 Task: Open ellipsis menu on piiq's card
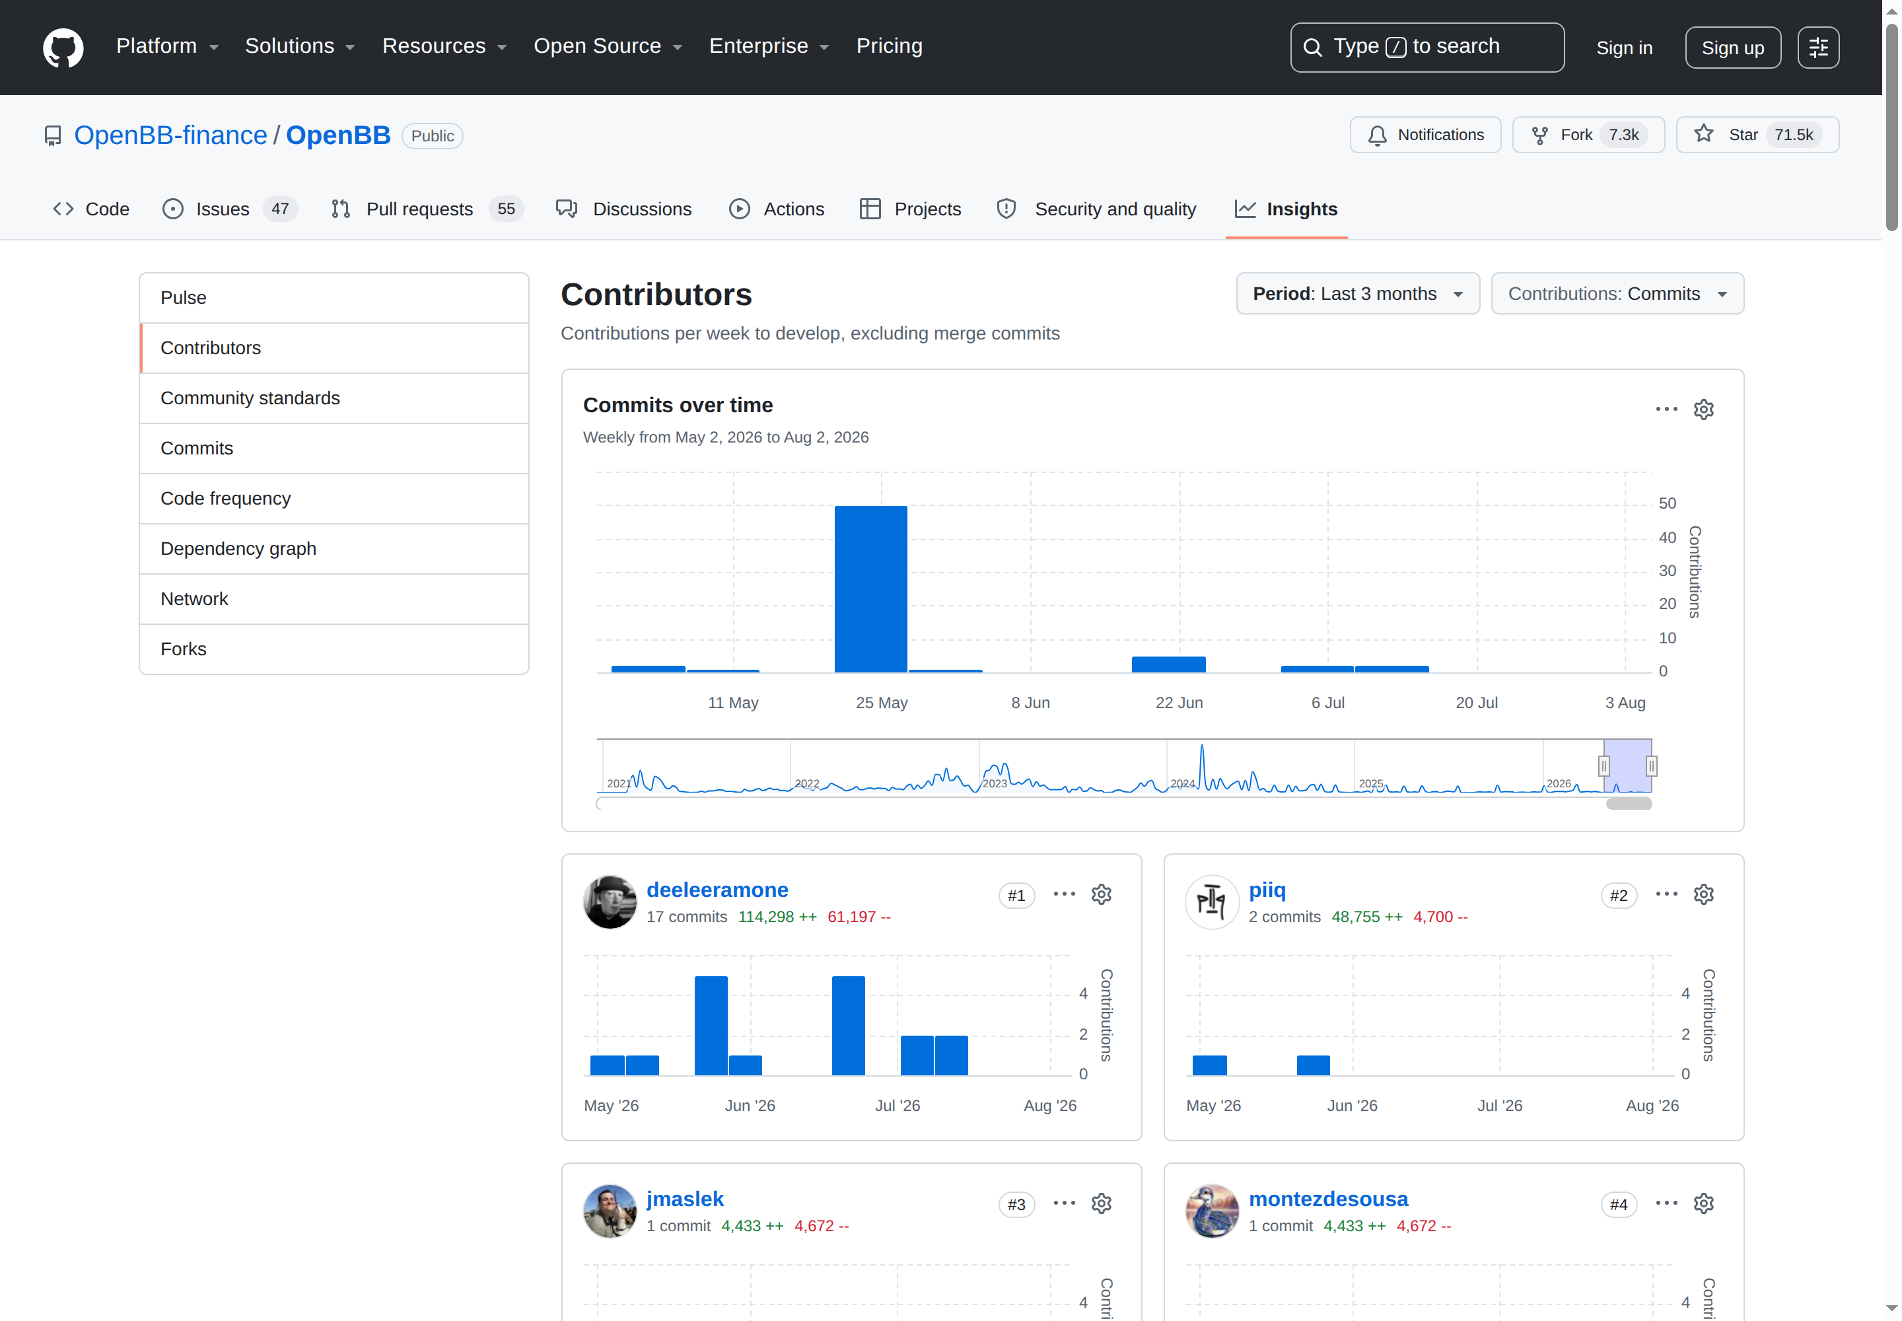[1666, 894]
